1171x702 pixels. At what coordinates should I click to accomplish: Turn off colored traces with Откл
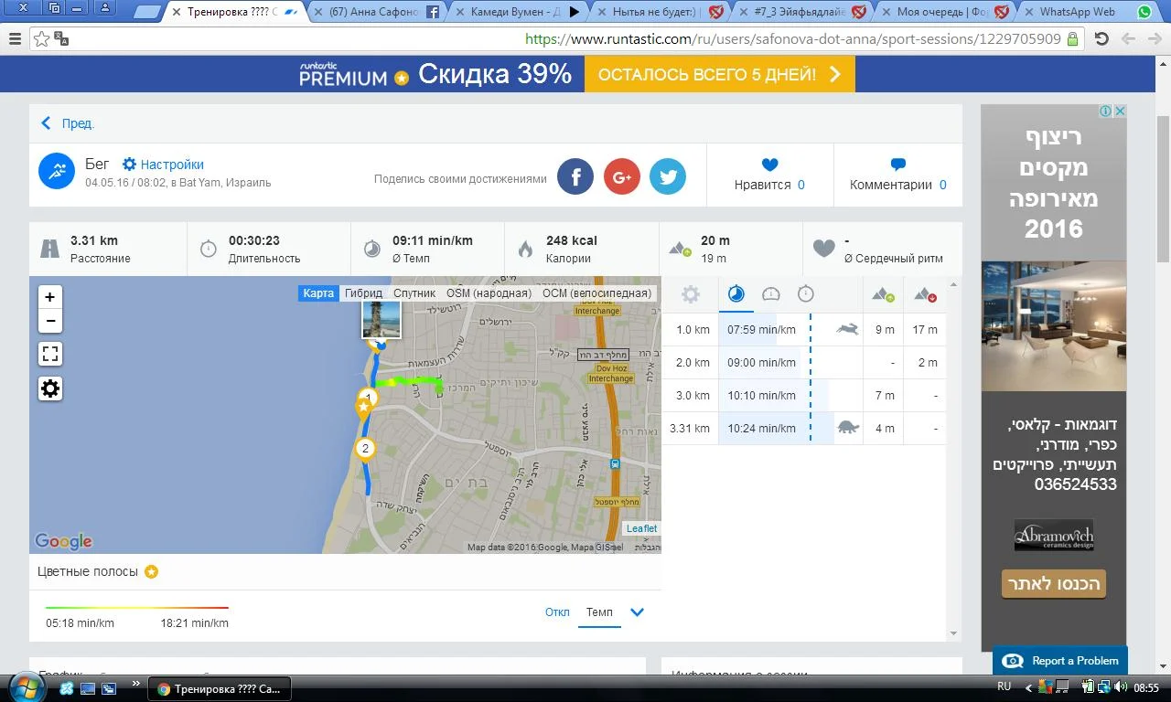tap(557, 612)
